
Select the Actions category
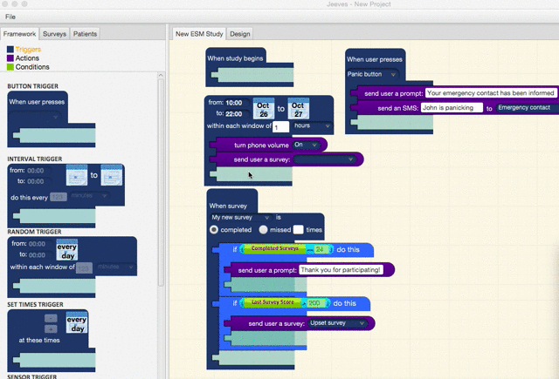[x=27, y=58]
